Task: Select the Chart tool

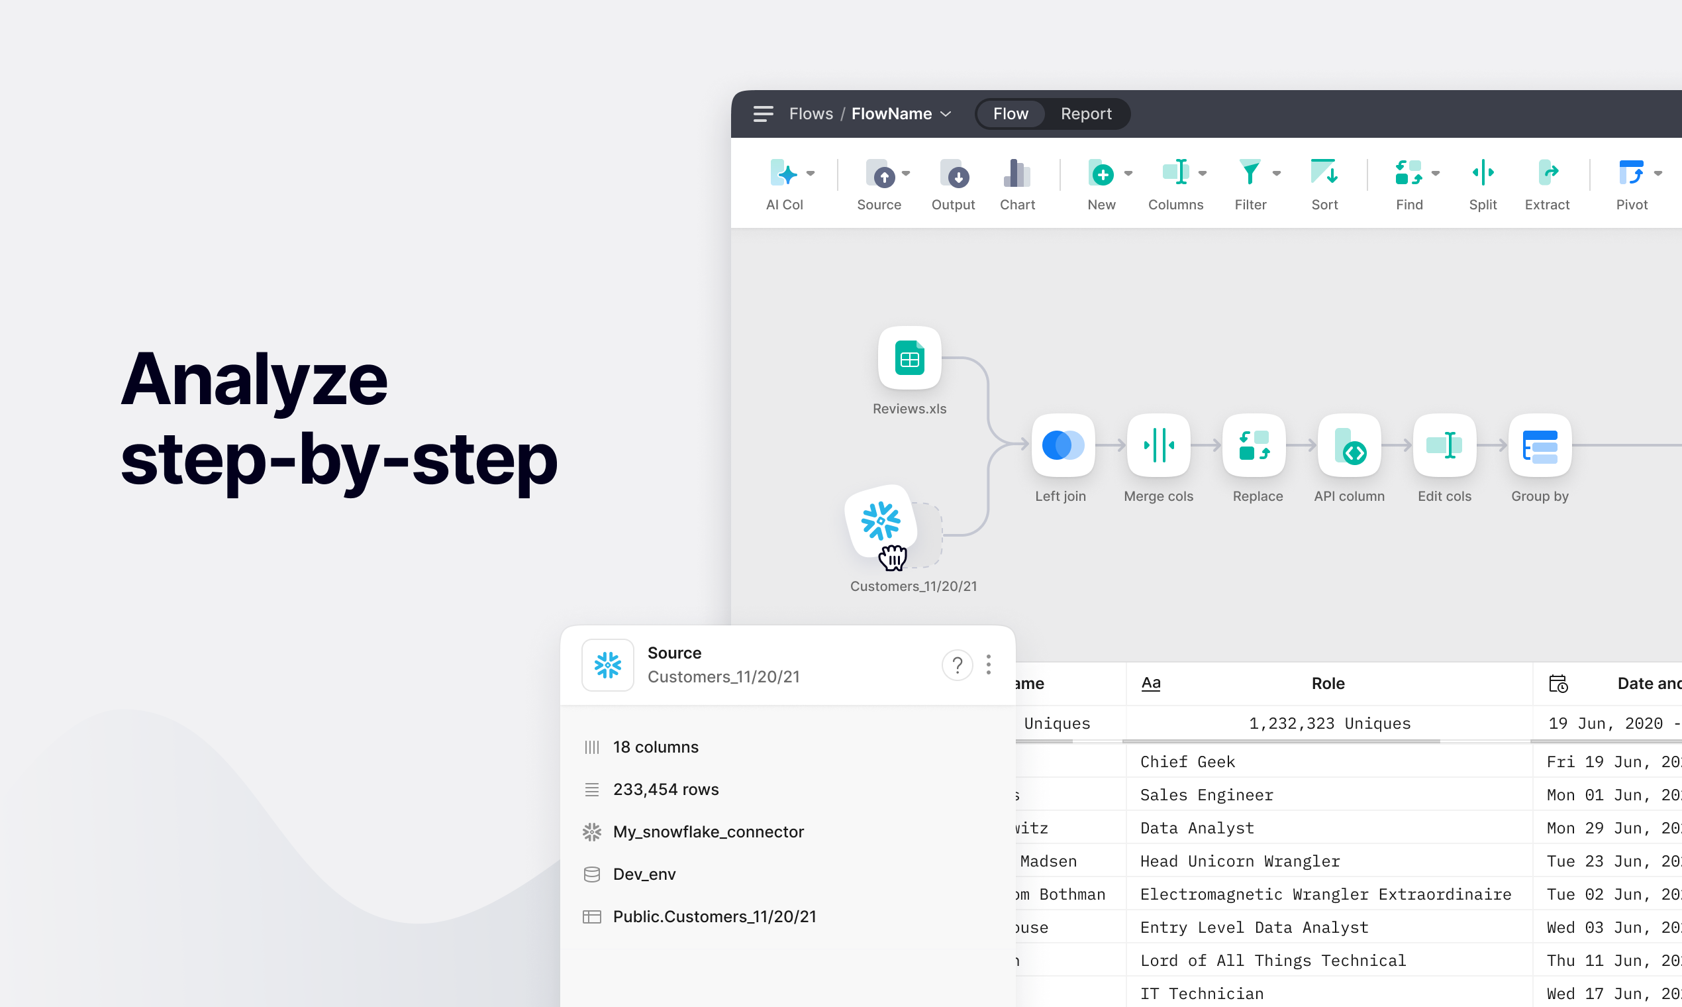Action: pos(1016,174)
